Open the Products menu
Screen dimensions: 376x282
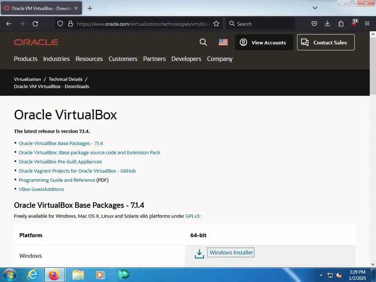click(26, 59)
